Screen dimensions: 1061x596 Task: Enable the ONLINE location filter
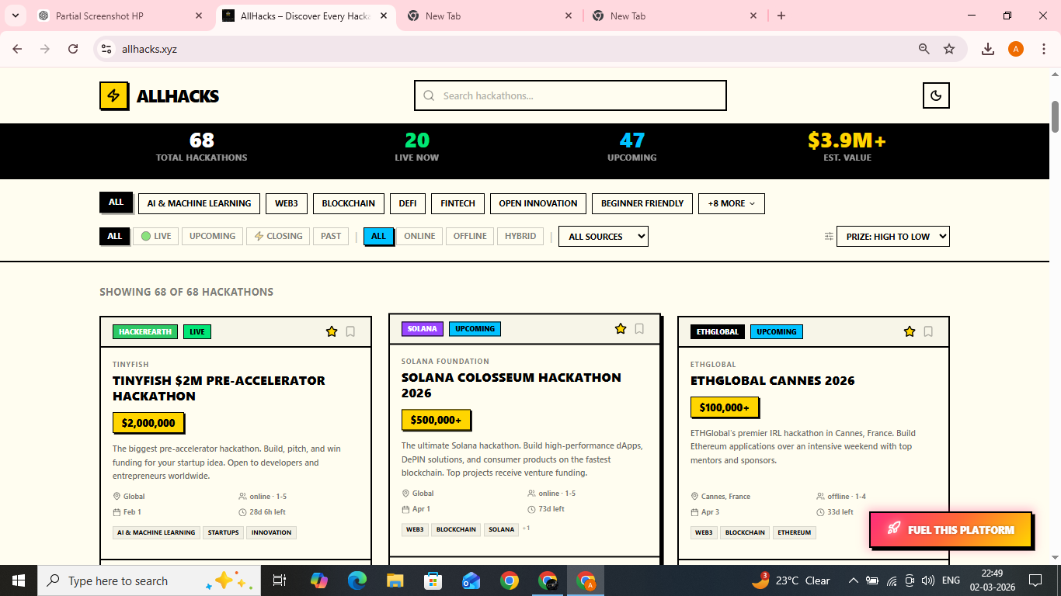coord(419,236)
